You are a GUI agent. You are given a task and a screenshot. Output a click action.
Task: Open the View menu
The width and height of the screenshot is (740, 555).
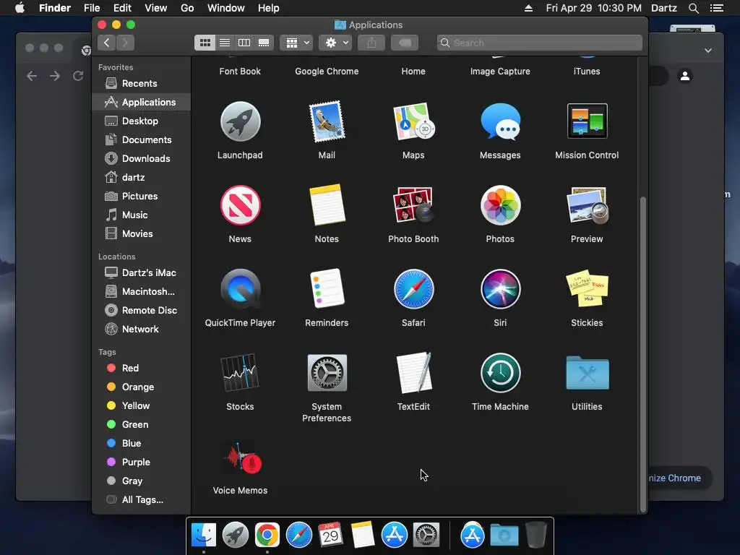pos(156,8)
